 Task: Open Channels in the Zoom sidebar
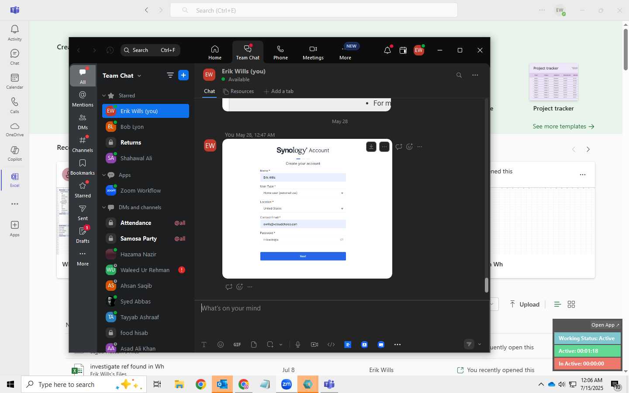(83, 145)
